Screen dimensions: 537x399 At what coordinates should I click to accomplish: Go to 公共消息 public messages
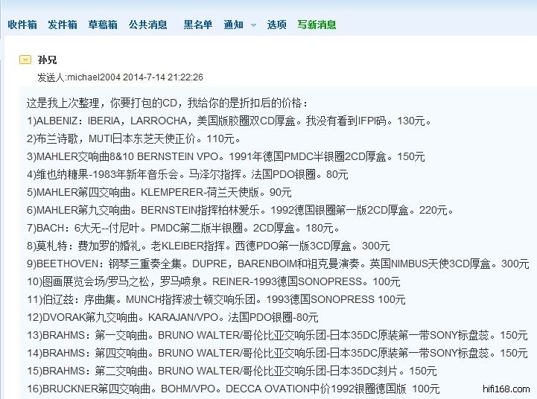tap(147, 25)
